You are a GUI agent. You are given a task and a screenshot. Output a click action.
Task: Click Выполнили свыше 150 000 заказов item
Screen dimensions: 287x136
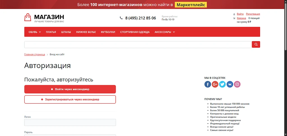coord(230,104)
